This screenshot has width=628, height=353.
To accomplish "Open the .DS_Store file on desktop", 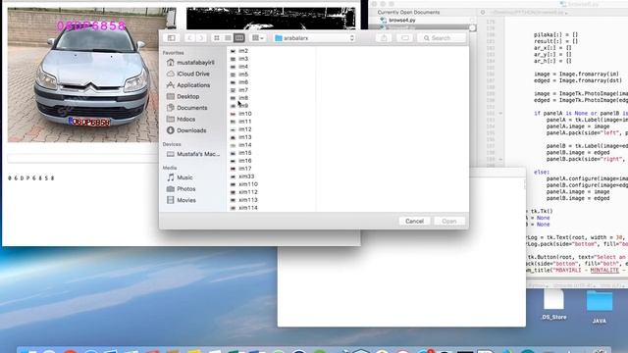I will click(x=553, y=305).
